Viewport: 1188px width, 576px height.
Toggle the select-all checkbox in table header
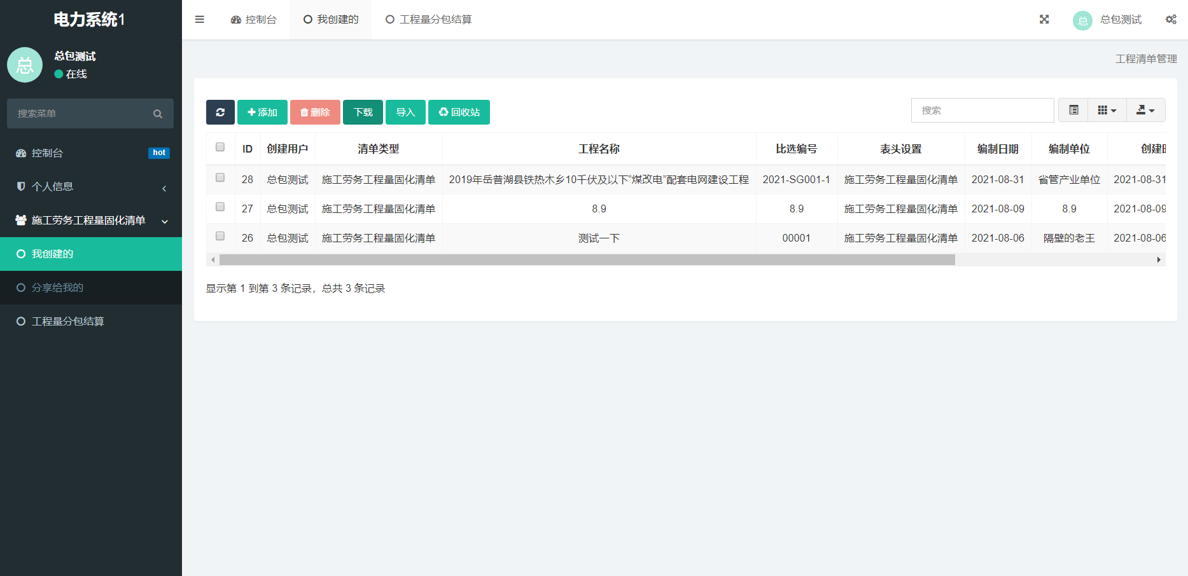coord(220,147)
